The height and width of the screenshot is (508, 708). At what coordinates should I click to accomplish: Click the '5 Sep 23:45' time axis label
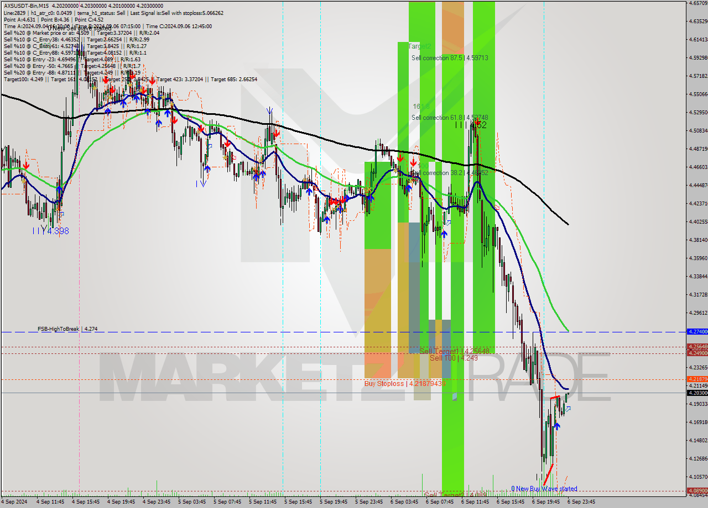pyautogui.click(x=369, y=502)
